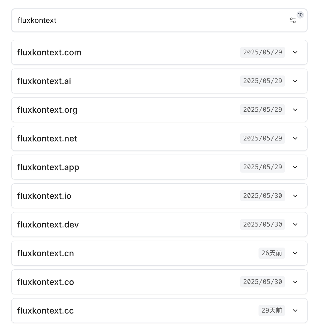Viewport: 316px width, 330px height.
Task: Click the filter count badge showing 10
Action: [x=300, y=15]
